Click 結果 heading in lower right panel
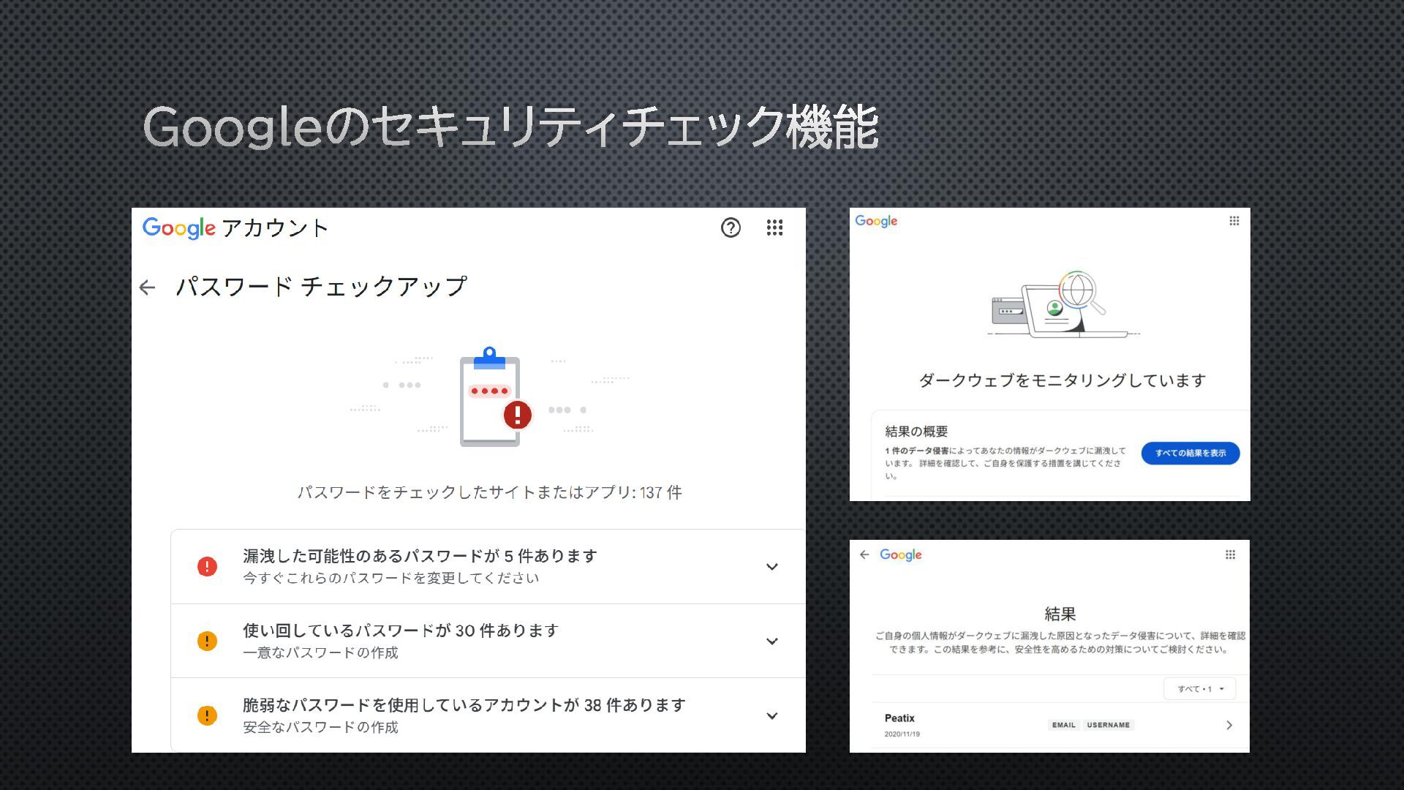Image resolution: width=1404 pixels, height=790 pixels. pos(1060,614)
